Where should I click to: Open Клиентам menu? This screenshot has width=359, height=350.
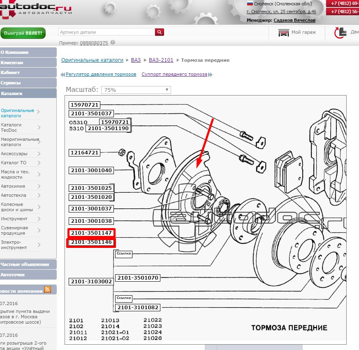coord(28,63)
